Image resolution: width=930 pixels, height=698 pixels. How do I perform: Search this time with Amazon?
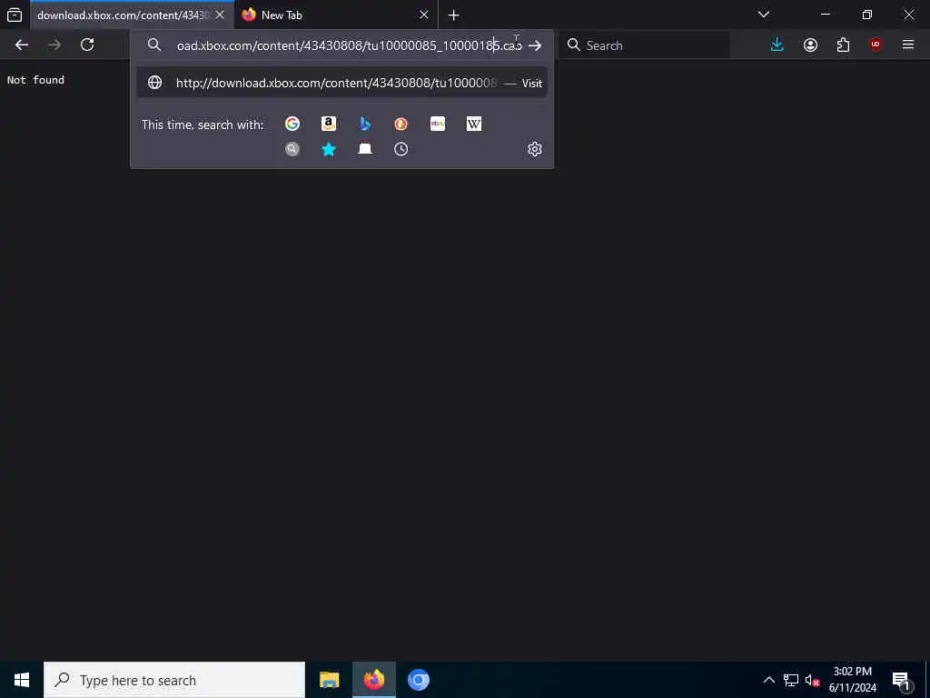pyautogui.click(x=329, y=124)
